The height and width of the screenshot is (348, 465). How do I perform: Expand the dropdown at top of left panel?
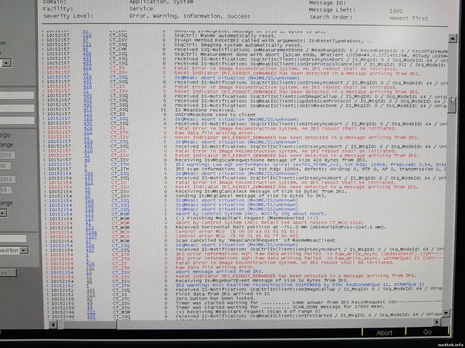point(6,63)
